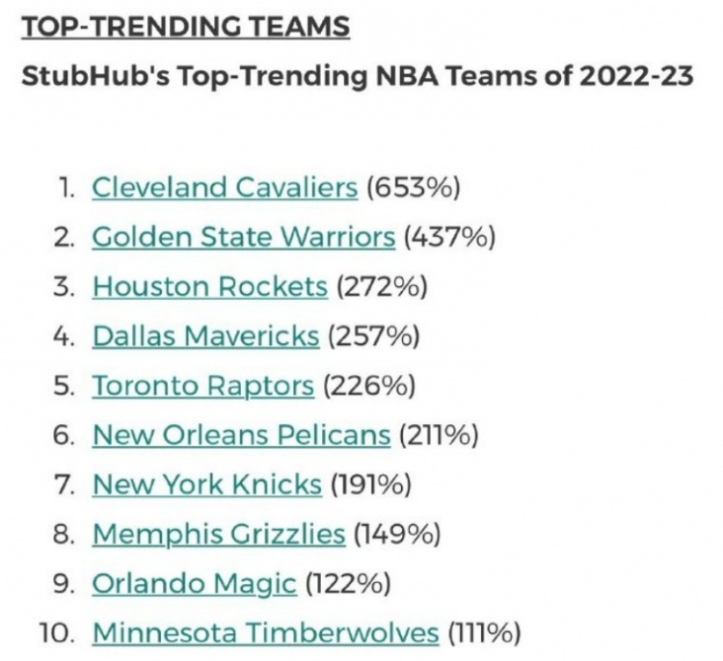723x661 pixels.
Task: Click the StubHub's Top-Trending NBA Teams subtitle
Action: click(x=358, y=76)
